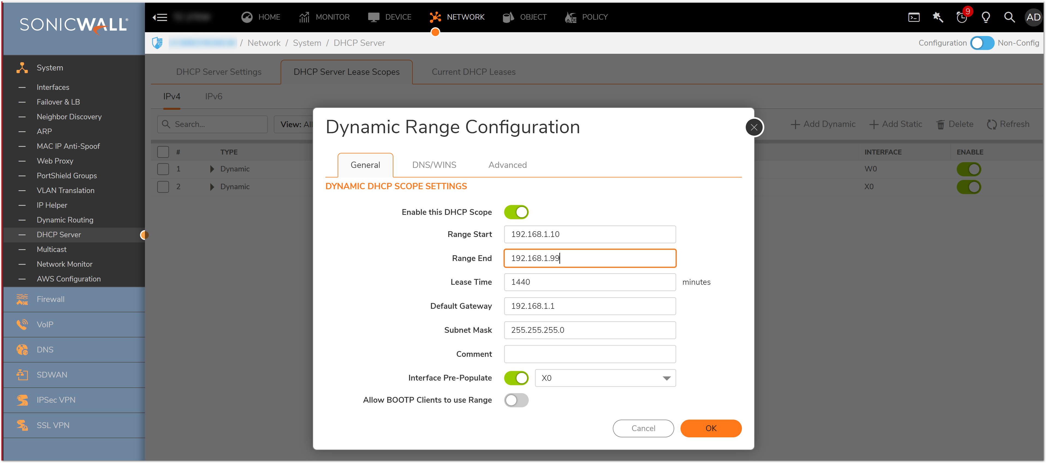
Task: Open the AD user avatar menu
Action: point(1033,17)
